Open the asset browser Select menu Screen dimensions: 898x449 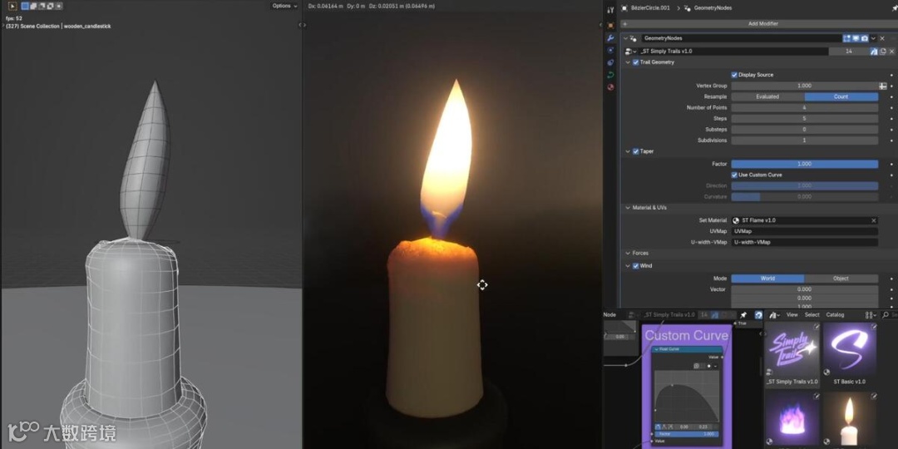(x=812, y=315)
